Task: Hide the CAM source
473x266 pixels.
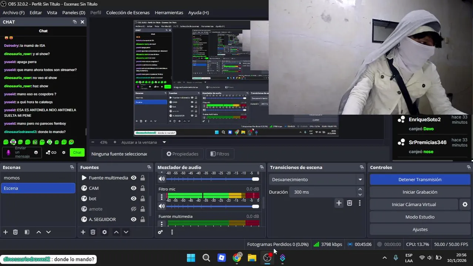Action: click(134, 188)
